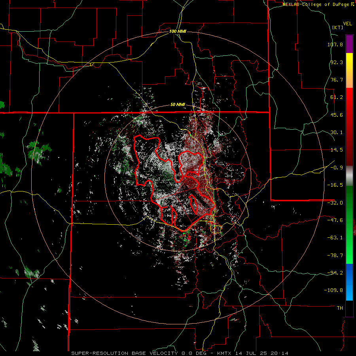Click the 50 NMI range ring label

click(178, 105)
